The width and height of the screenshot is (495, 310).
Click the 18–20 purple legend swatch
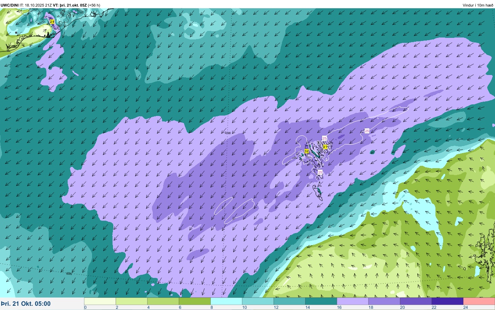click(384, 301)
